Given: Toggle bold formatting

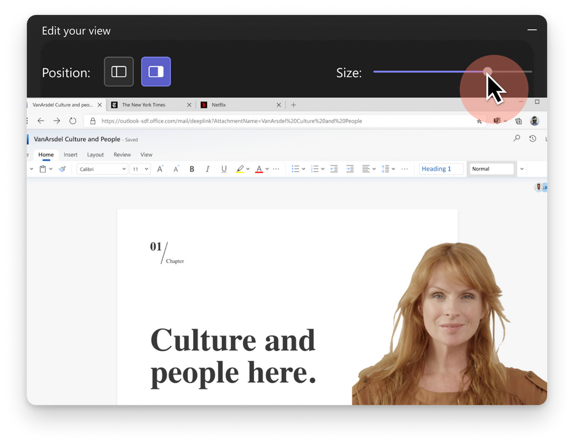Looking at the screenshot, I should tap(192, 169).
